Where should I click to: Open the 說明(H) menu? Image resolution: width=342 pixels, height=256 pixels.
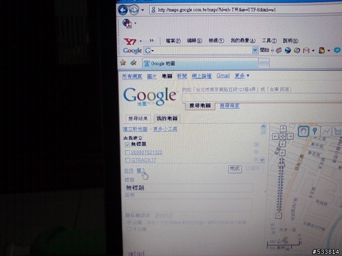pyautogui.click(x=291, y=41)
